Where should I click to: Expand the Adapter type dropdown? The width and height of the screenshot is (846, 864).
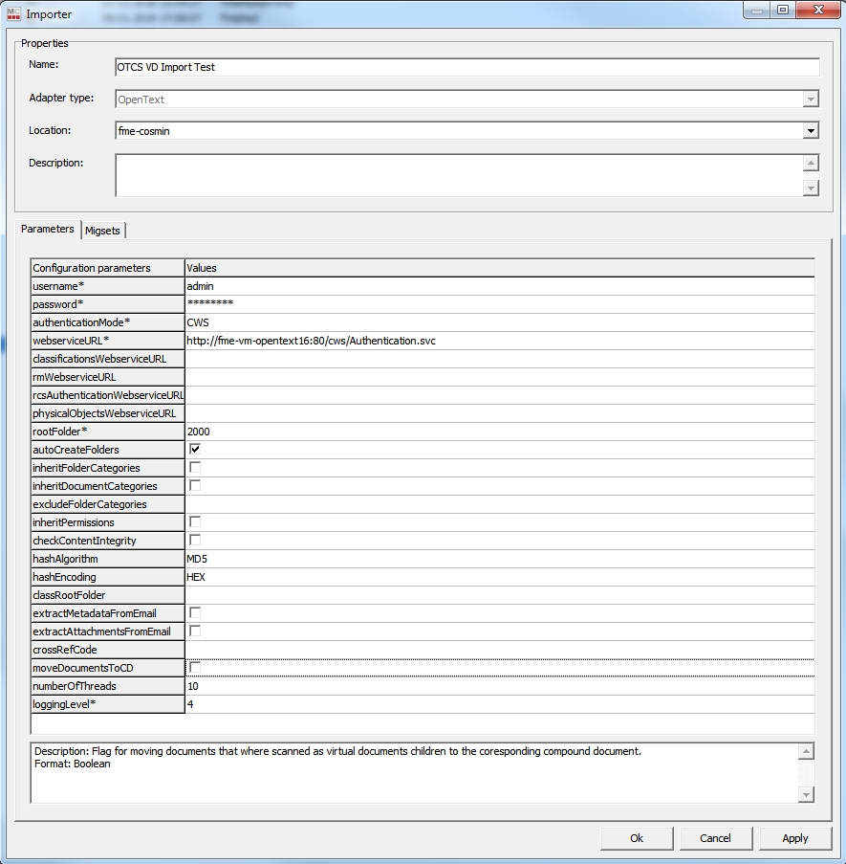coord(811,100)
